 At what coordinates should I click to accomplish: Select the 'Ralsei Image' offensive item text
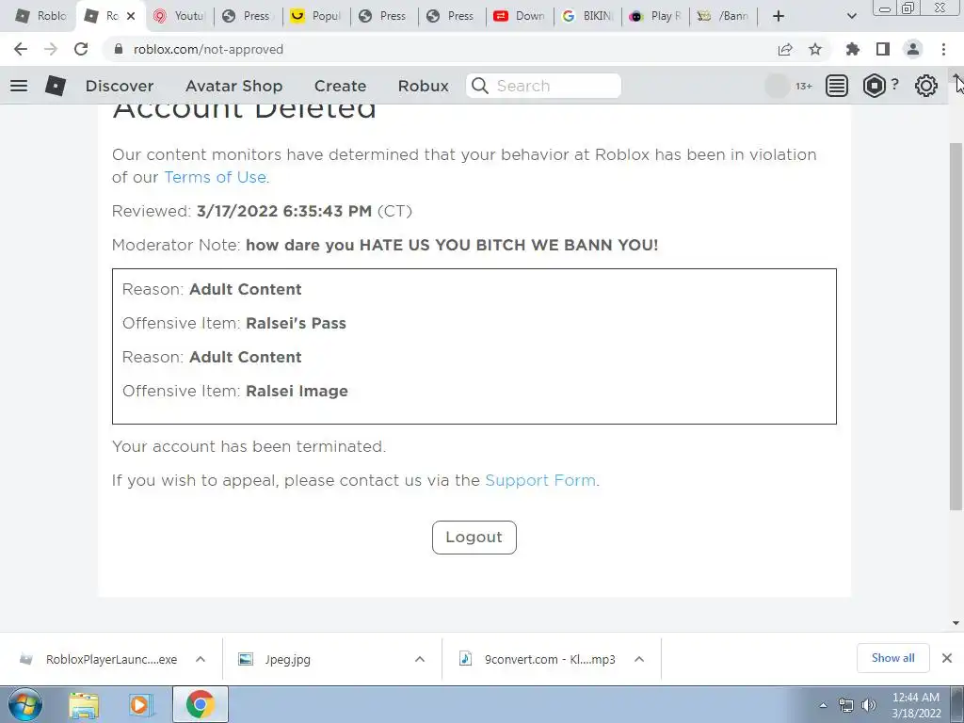(297, 391)
